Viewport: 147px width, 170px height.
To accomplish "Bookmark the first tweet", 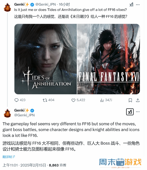I will click(x=130, y=100).
